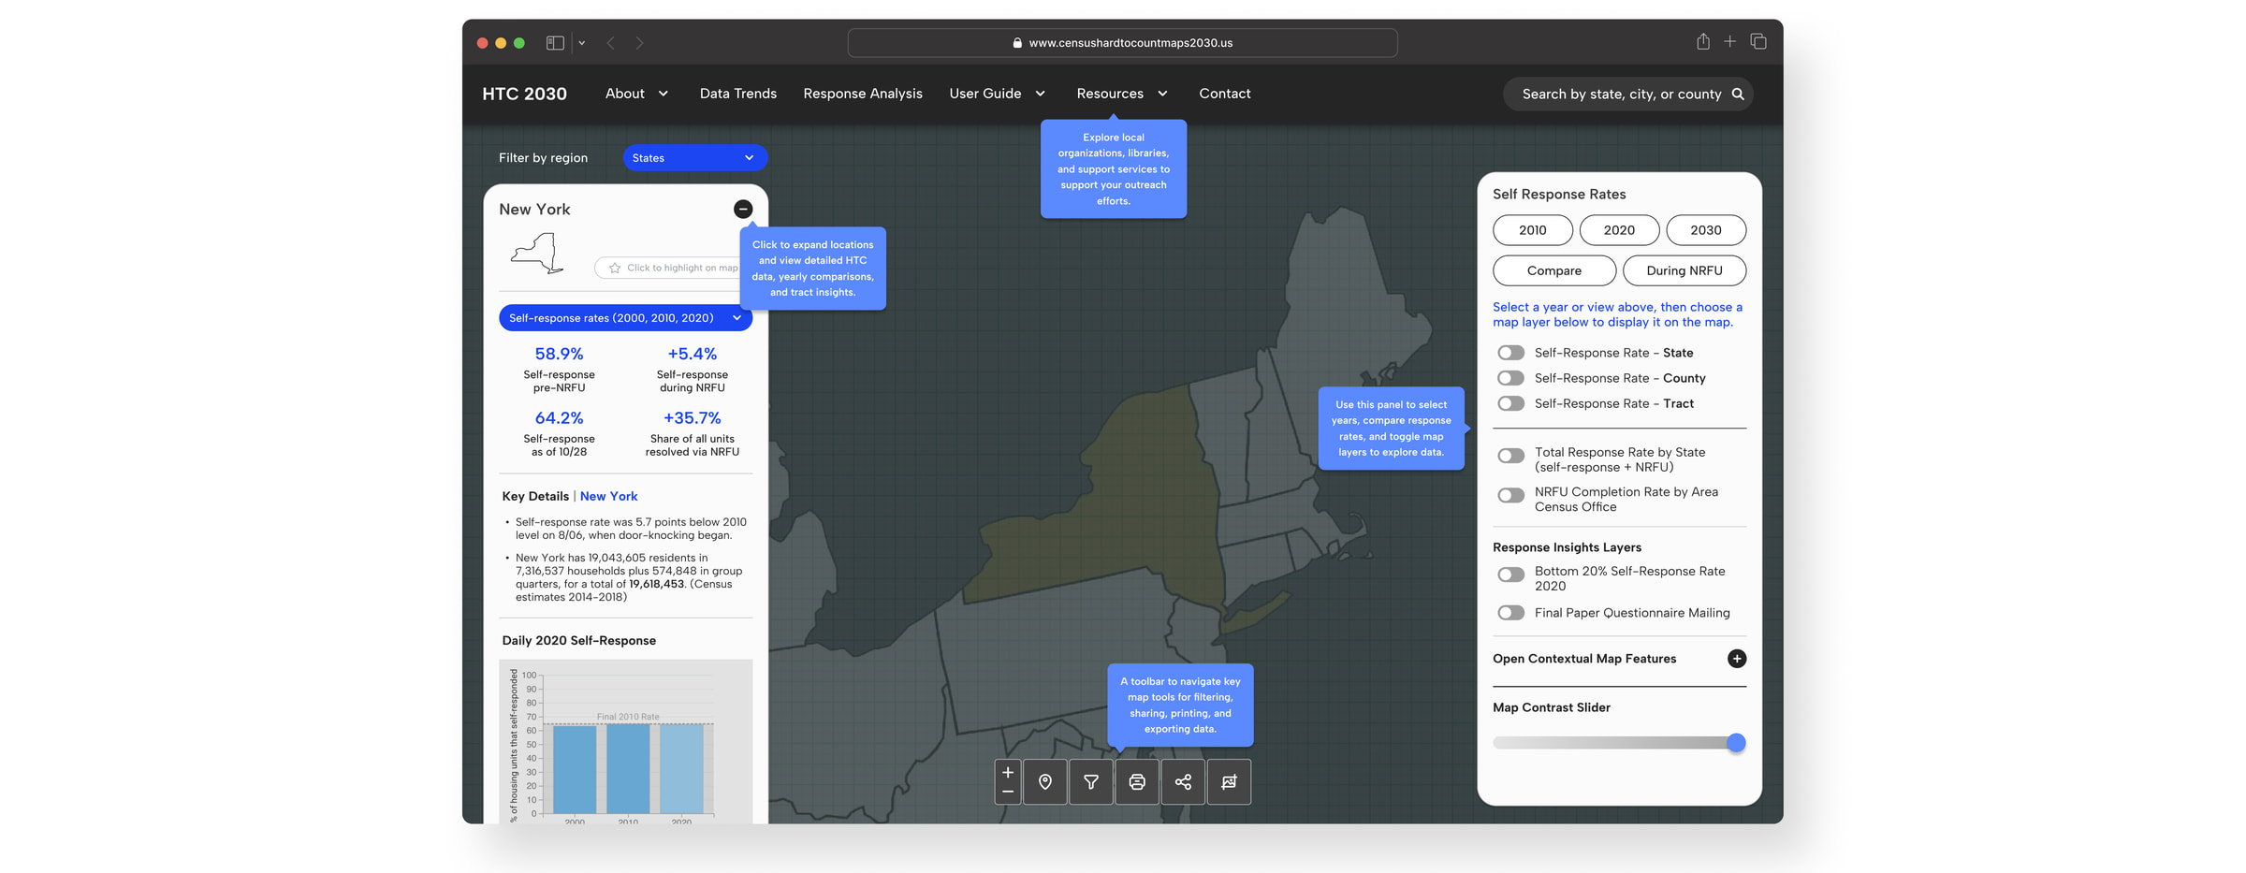Click the browser share icon
Viewport: 2246px width, 873px height.
[x=1703, y=41]
